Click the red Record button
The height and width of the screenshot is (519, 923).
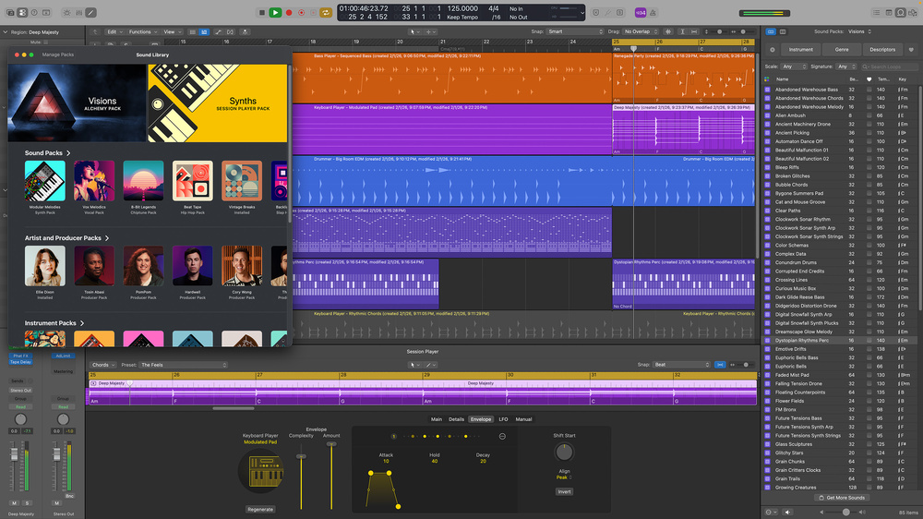289,12
